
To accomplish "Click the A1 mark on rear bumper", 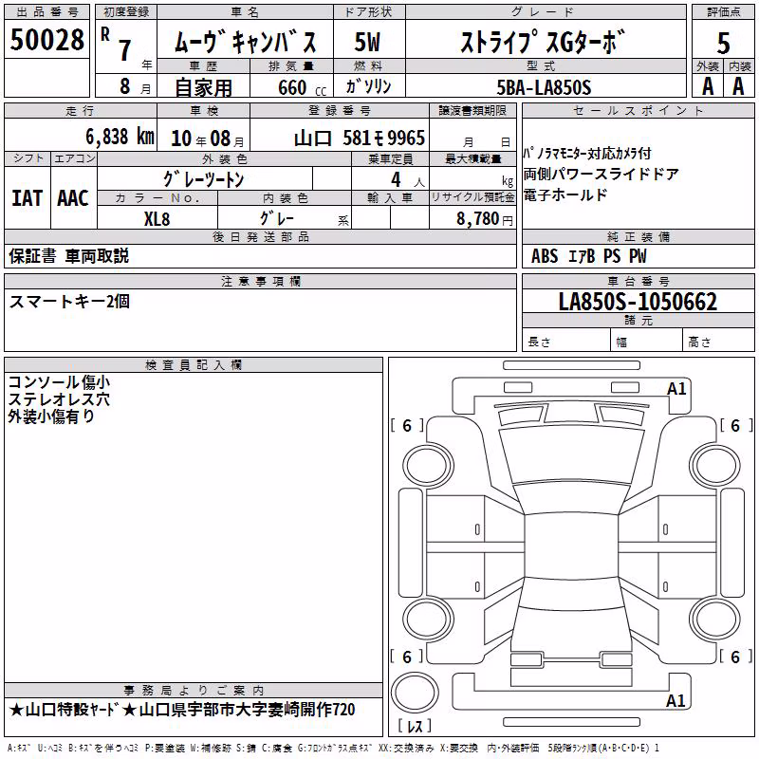I will [676, 700].
